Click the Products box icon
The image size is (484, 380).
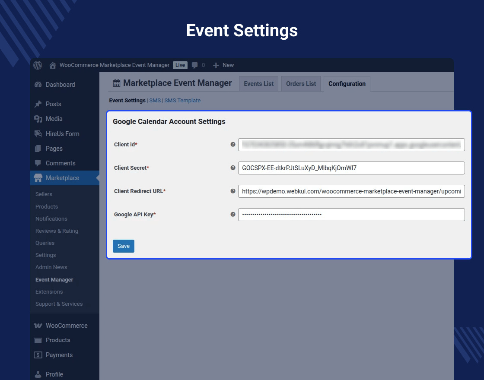[x=38, y=340]
